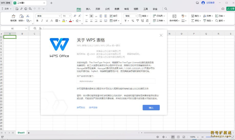Click the 确认 button in About dialog
Viewport: 235px width, 140px height.
151,107
